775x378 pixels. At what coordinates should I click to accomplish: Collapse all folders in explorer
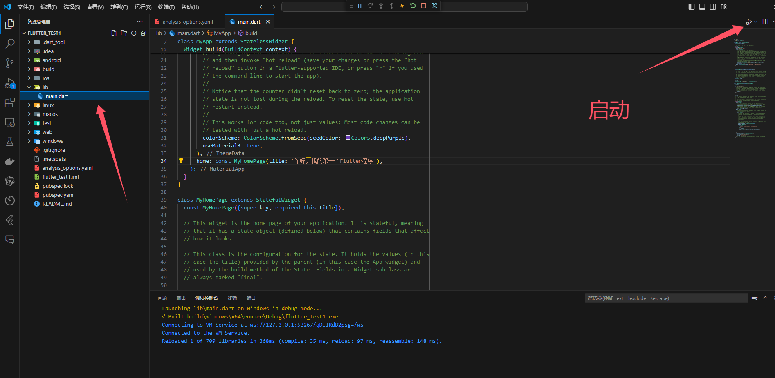(144, 33)
